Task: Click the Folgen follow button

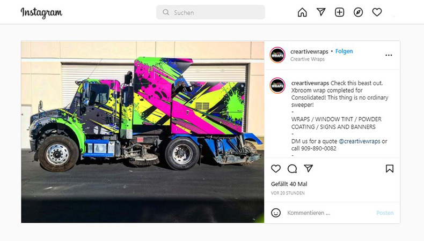Action: [344, 51]
